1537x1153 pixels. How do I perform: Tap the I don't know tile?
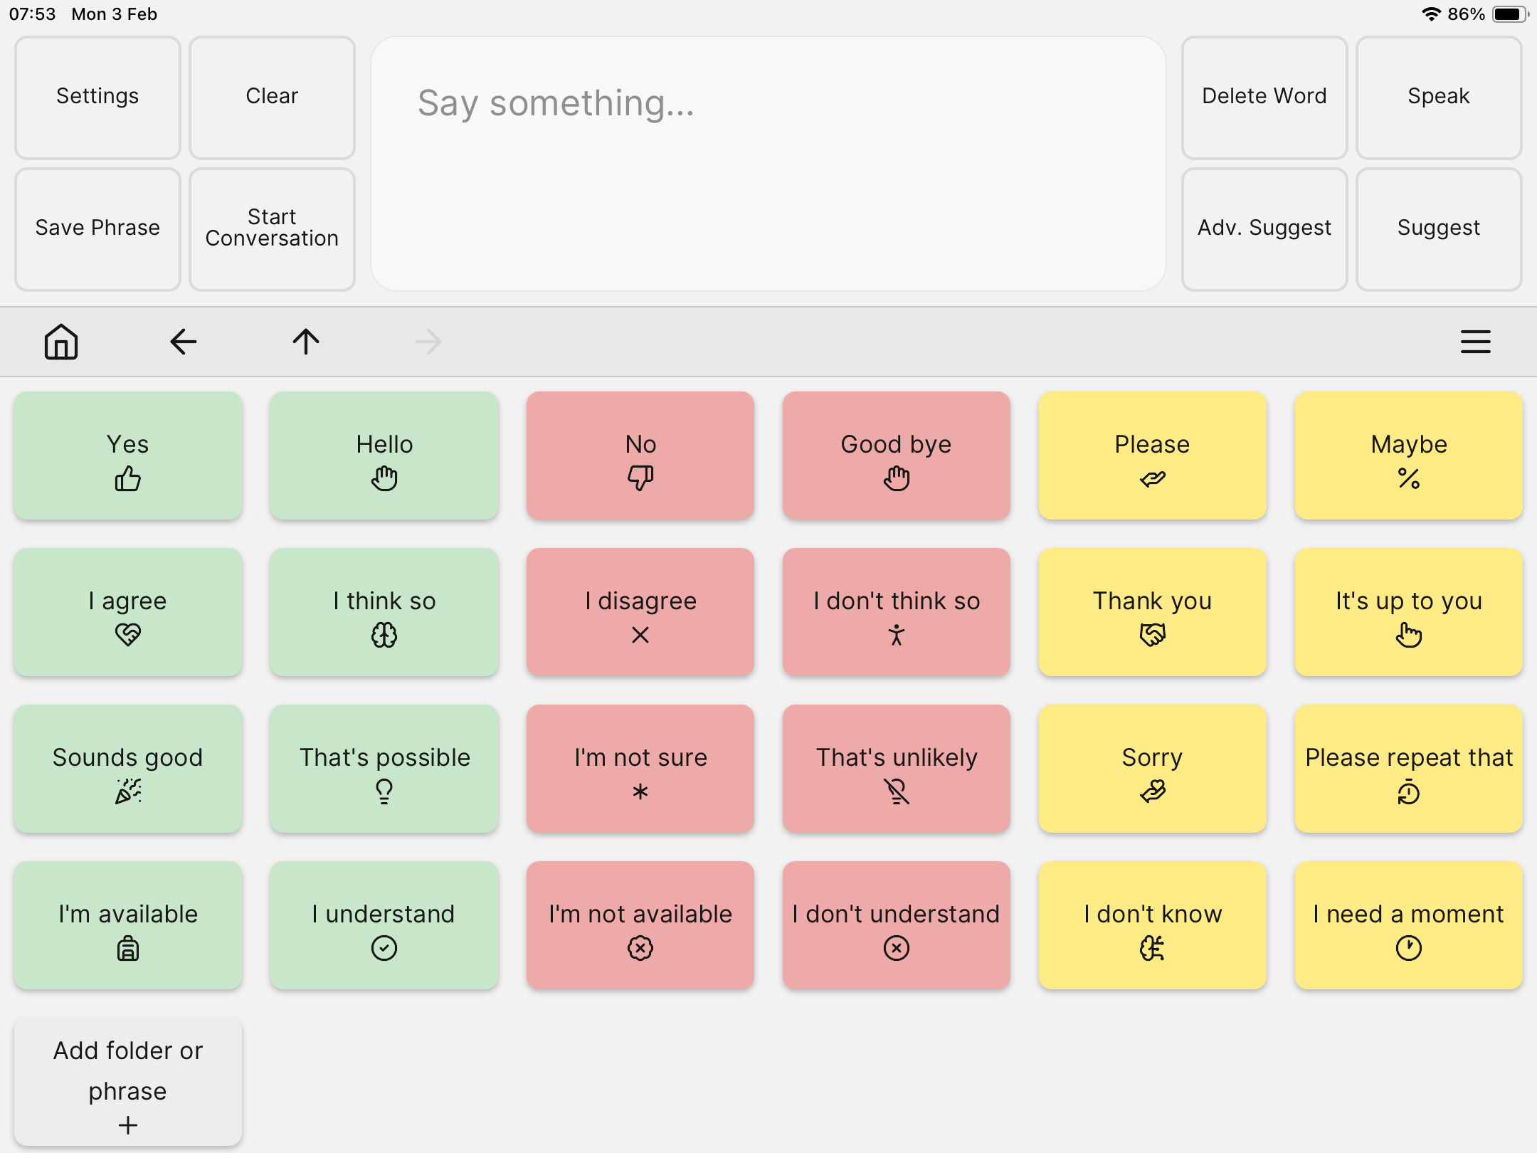click(x=1153, y=925)
